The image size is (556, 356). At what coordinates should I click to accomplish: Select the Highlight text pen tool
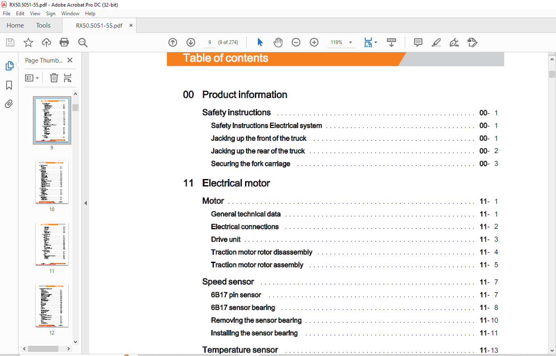[436, 42]
